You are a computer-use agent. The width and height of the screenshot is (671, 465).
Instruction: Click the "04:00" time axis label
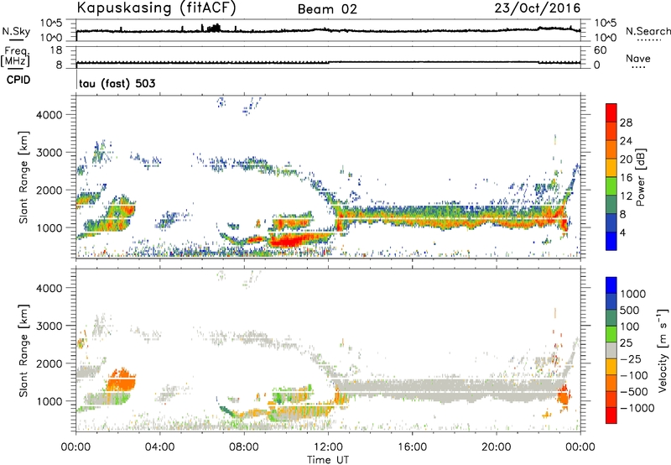[x=159, y=447]
